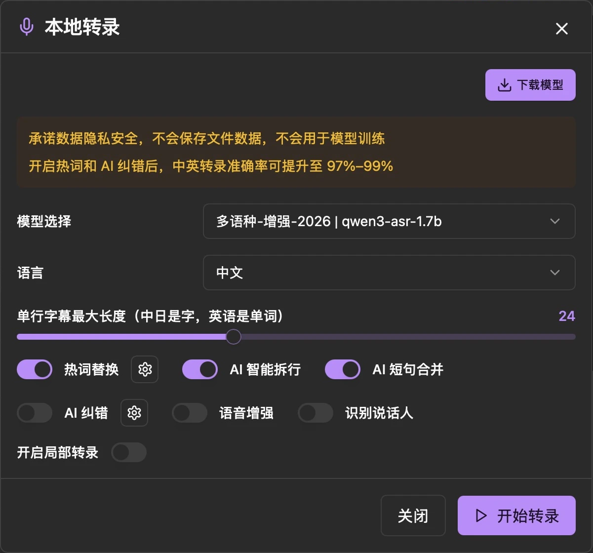Enable the 开启局部转录 toggle
593x553 pixels.
129,452
